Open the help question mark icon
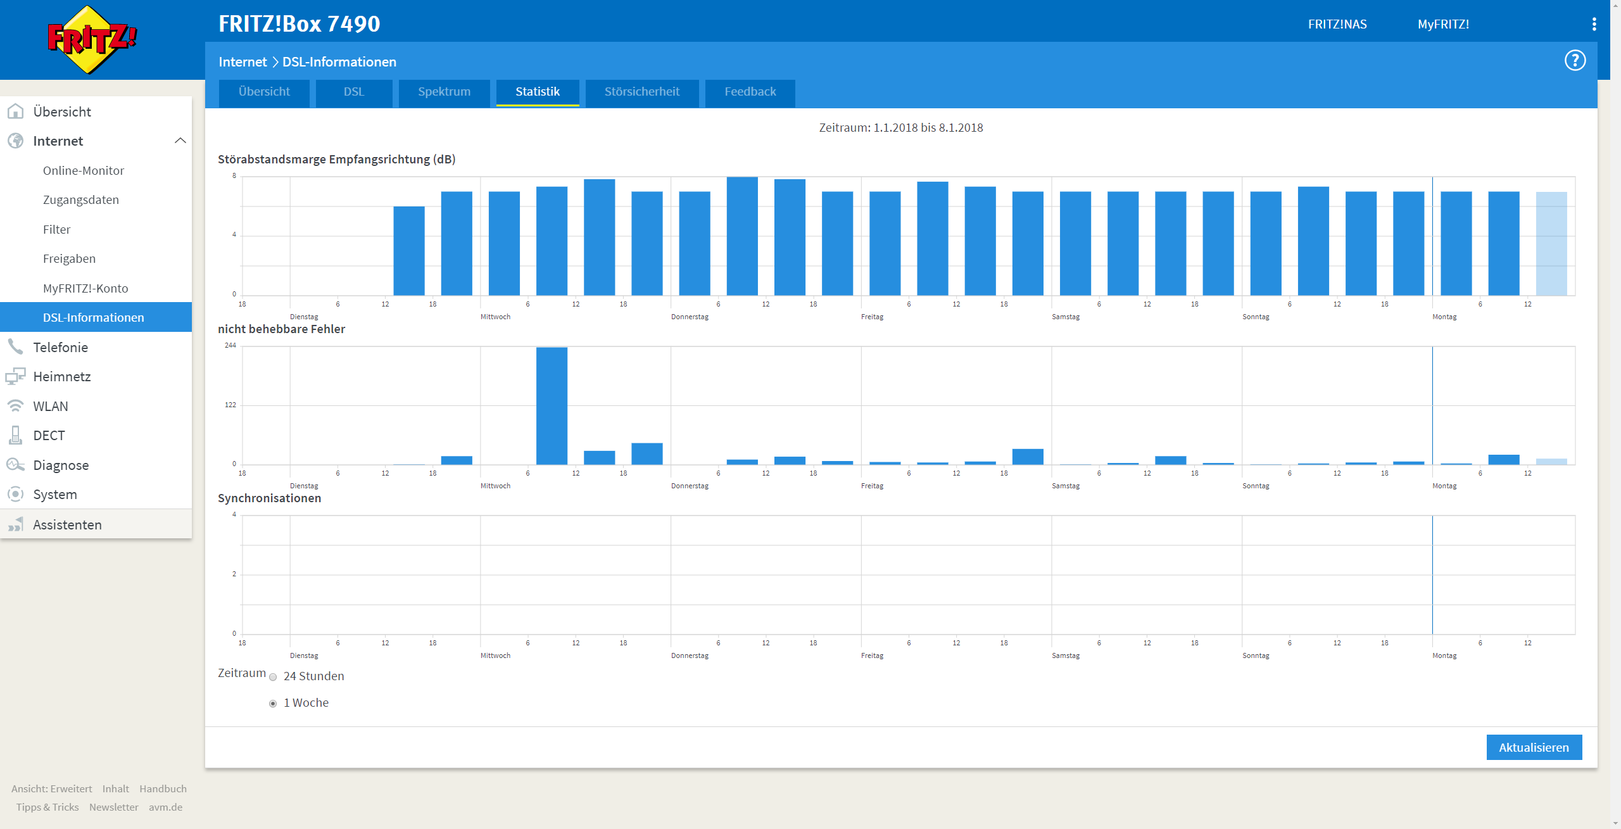The height and width of the screenshot is (829, 1621). (x=1575, y=61)
